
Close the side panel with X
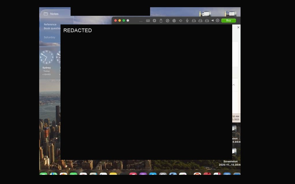coord(238,27)
